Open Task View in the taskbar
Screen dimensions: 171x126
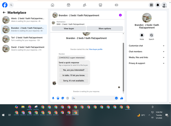10,115
